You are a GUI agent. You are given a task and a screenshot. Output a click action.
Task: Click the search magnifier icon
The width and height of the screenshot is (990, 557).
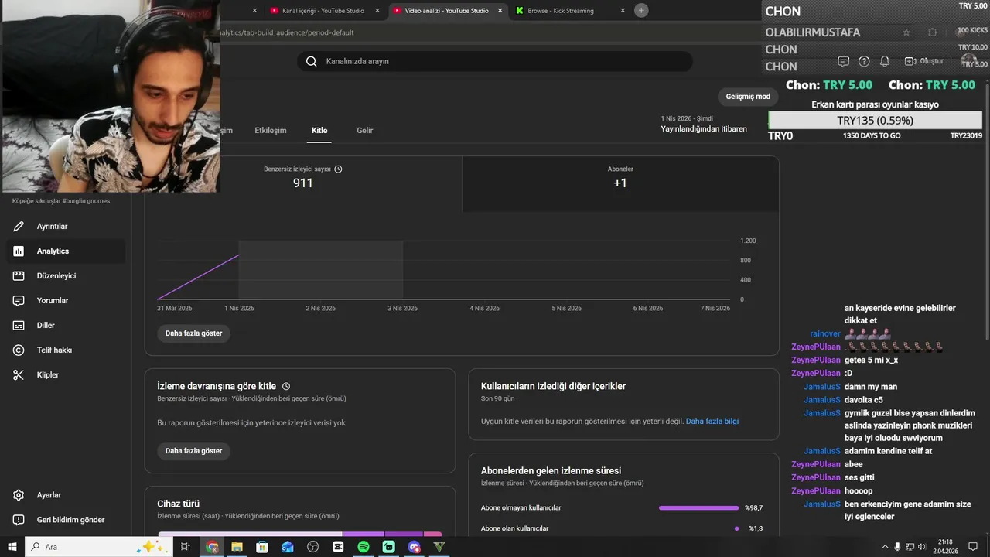pos(312,61)
